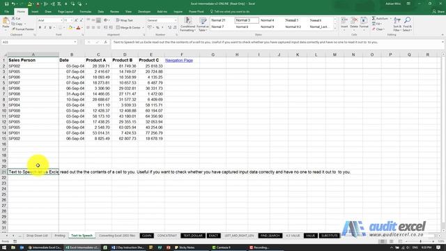Decrease decimal places
This screenshot has height=251, width=446.
[175, 28]
